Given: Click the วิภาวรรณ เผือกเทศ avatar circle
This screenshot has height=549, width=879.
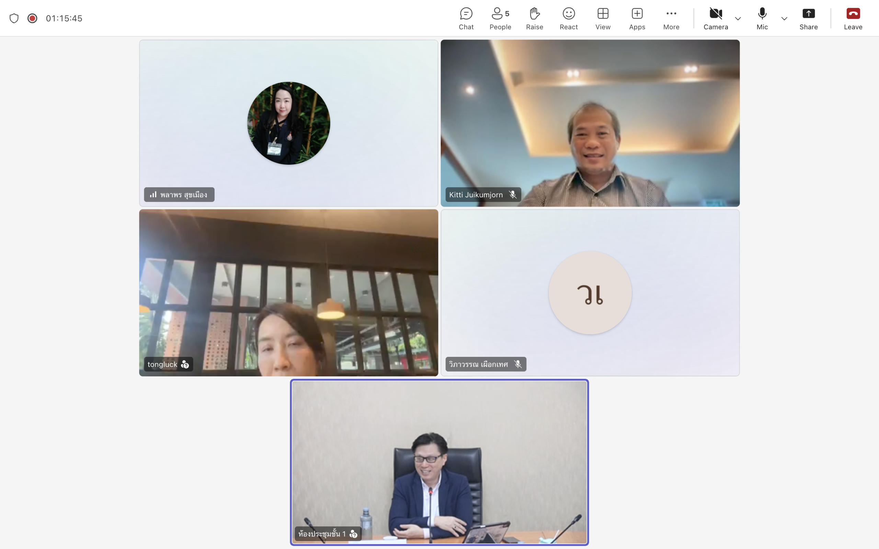Looking at the screenshot, I should (590, 293).
